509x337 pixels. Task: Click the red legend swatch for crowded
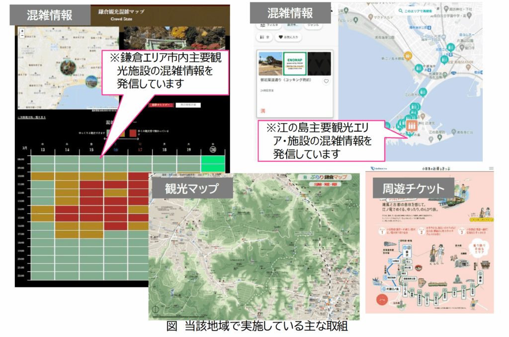coord(133,133)
